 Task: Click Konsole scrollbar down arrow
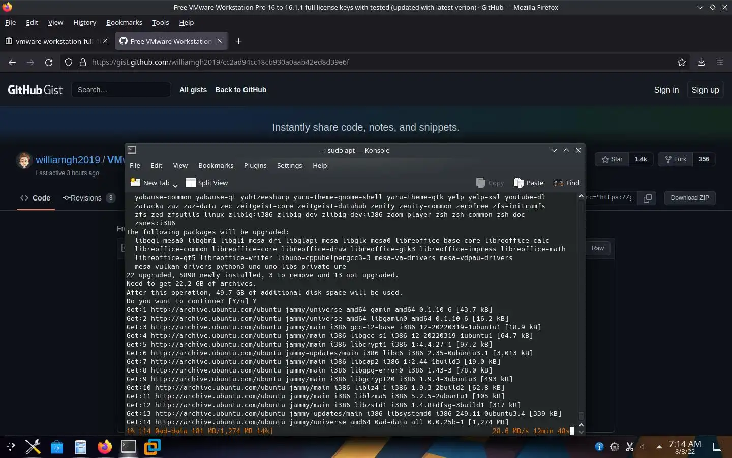[x=581, y=432]
